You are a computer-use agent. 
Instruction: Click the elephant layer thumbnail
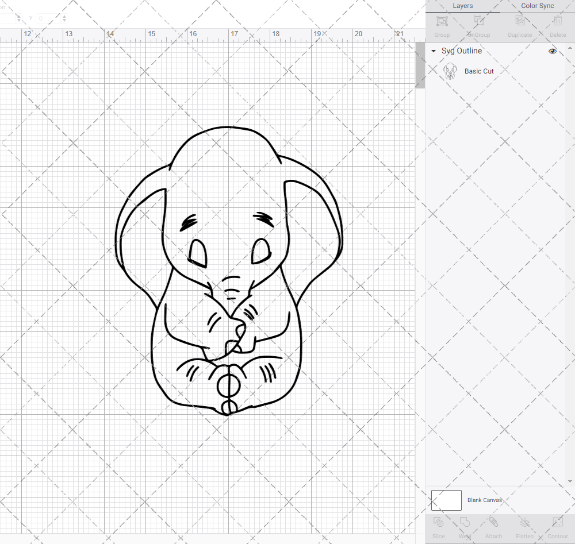(x=450, y=71)
